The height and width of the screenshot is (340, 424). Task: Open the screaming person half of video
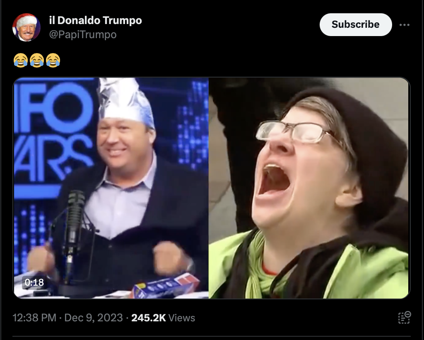[308, 188]
